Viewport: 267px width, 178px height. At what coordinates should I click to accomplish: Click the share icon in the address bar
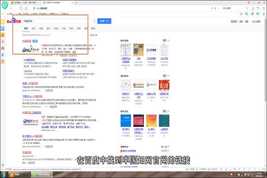[212, 8]
